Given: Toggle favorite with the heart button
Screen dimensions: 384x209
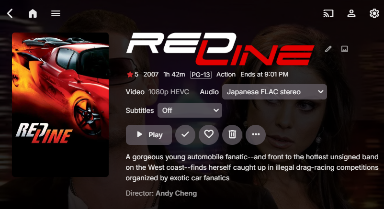Looking at the screenshot, I should point(209,134).
